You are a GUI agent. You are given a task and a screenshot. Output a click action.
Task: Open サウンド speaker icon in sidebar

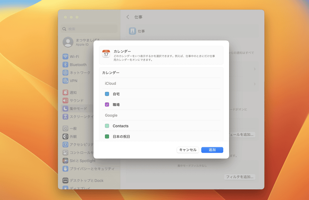click(65, 100)
